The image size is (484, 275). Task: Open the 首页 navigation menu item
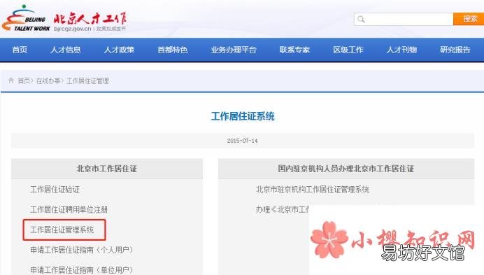[20, 50]
